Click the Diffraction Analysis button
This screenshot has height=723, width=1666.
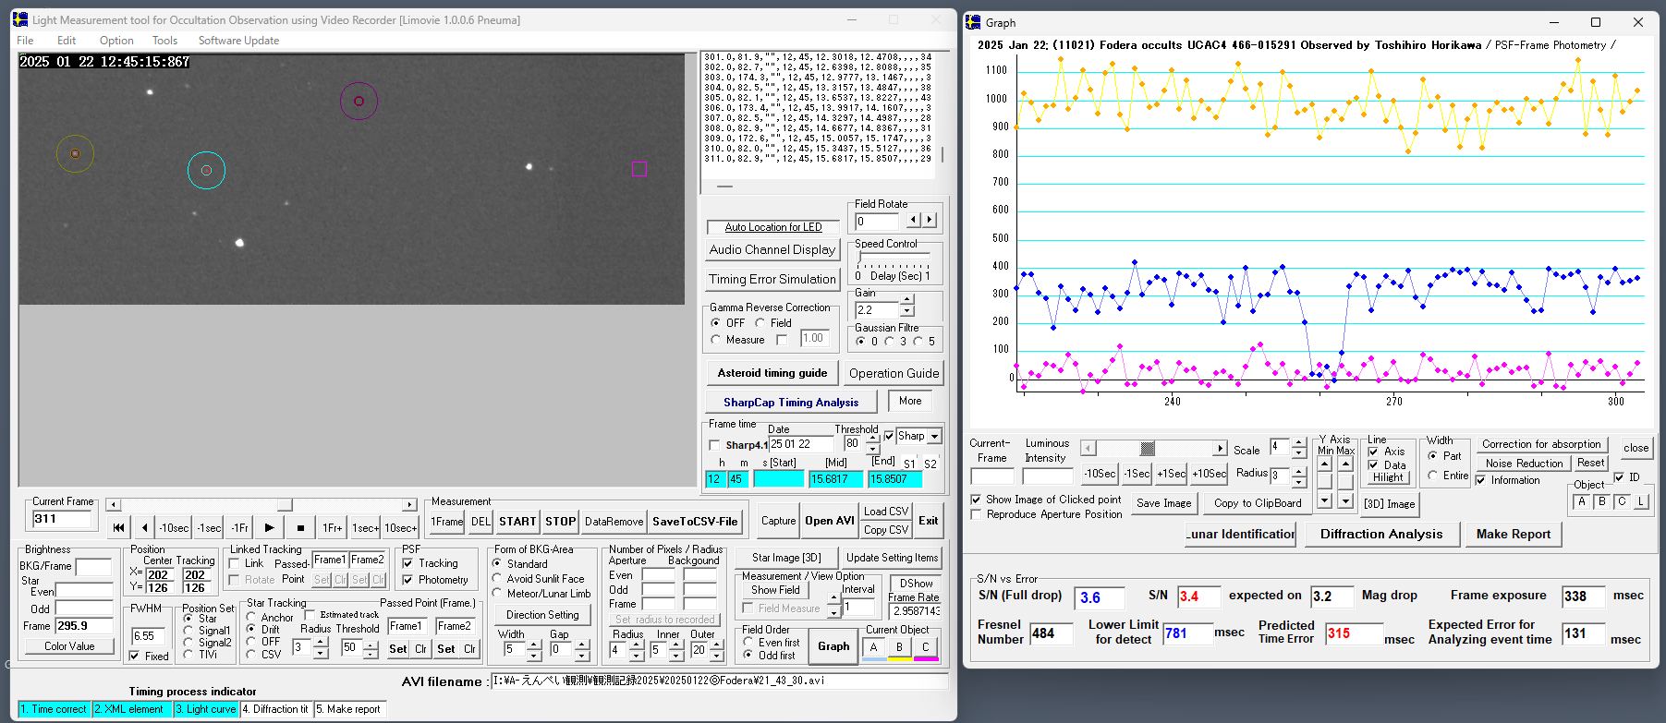1380,534
